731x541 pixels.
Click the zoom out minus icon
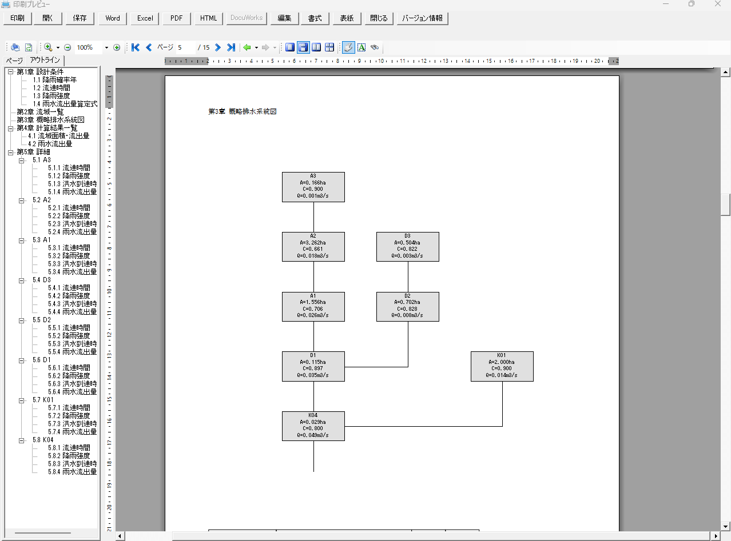click(x=67, y=47)
